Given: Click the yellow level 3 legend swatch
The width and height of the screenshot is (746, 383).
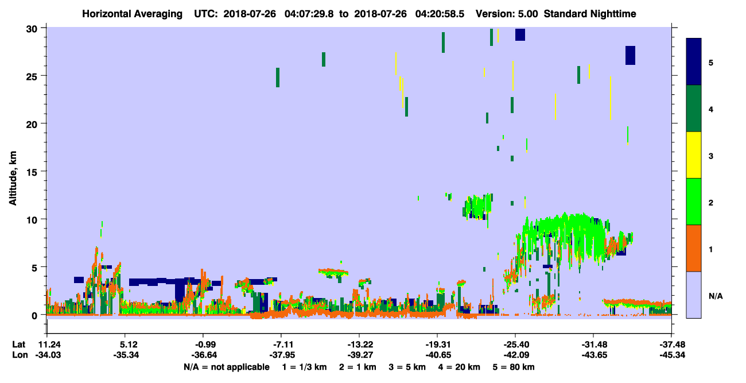Looking at the screenshot, I should [694, 155].
